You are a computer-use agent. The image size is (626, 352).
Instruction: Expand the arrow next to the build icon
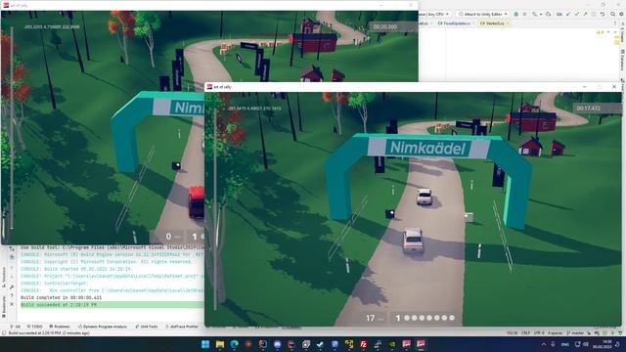(x=541, y=15)
